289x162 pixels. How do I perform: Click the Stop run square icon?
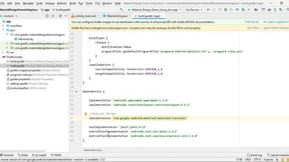[249, 9]
